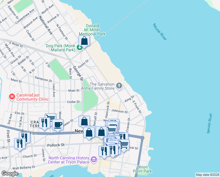The width and height of the screenshot is (220, 177).
Task: Click the First St street label
Action: coord(8,136)
